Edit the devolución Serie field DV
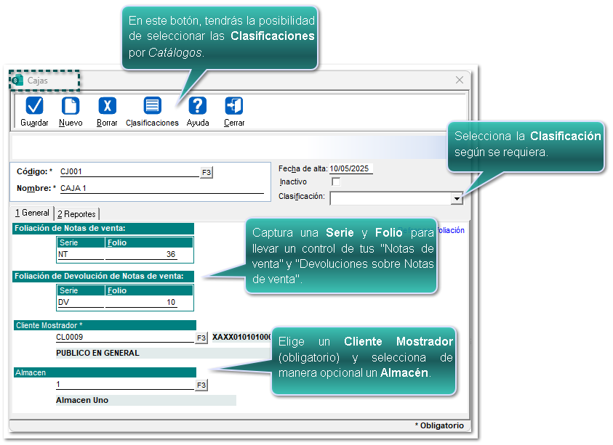The width and height of the screenshot is (613, 445). pos(80,302)
